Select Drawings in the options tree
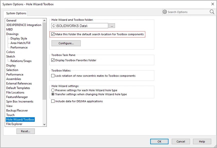The image size is (217, 148). tap(12, 34)
